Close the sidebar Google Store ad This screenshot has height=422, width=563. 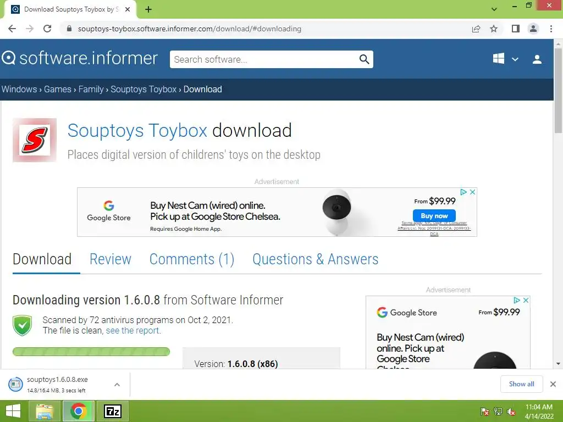point(526,300)
